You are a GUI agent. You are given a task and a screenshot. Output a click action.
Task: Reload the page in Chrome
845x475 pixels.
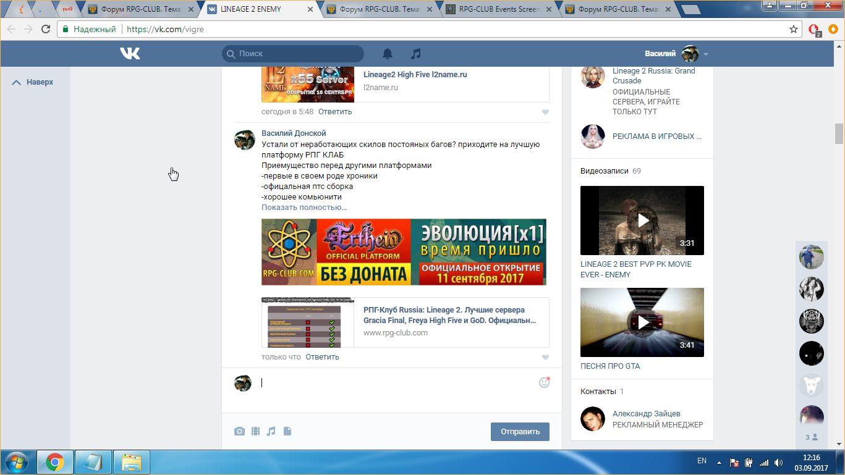(46, 29)
